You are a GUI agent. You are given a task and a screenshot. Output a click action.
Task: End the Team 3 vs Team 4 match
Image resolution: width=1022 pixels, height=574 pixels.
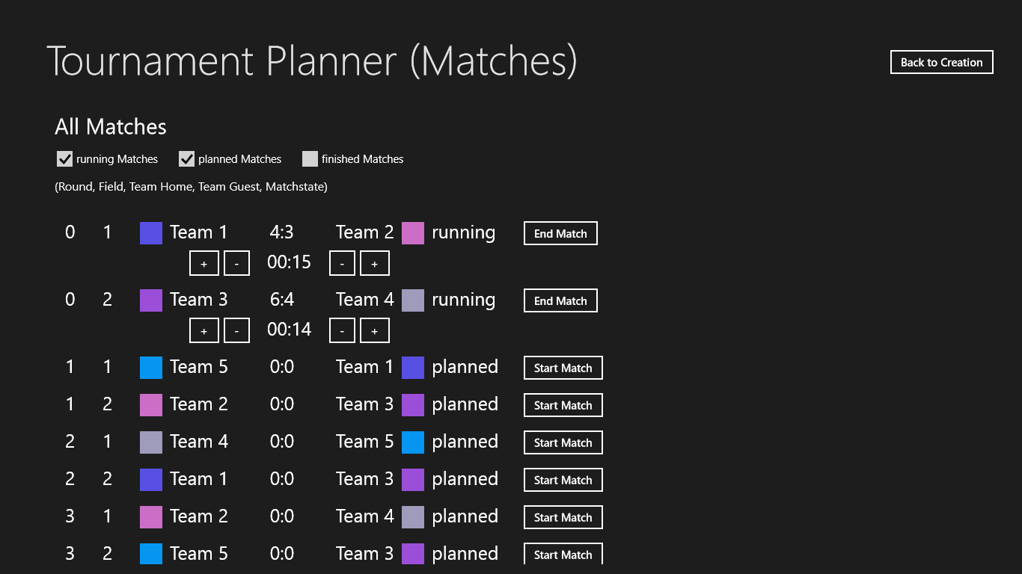coord(560,301)
